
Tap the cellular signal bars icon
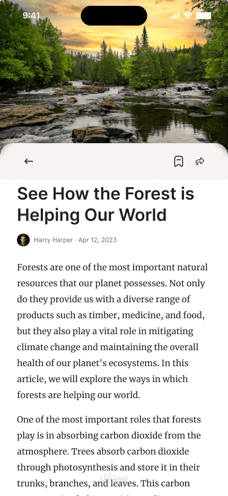(x=174, y=15)
